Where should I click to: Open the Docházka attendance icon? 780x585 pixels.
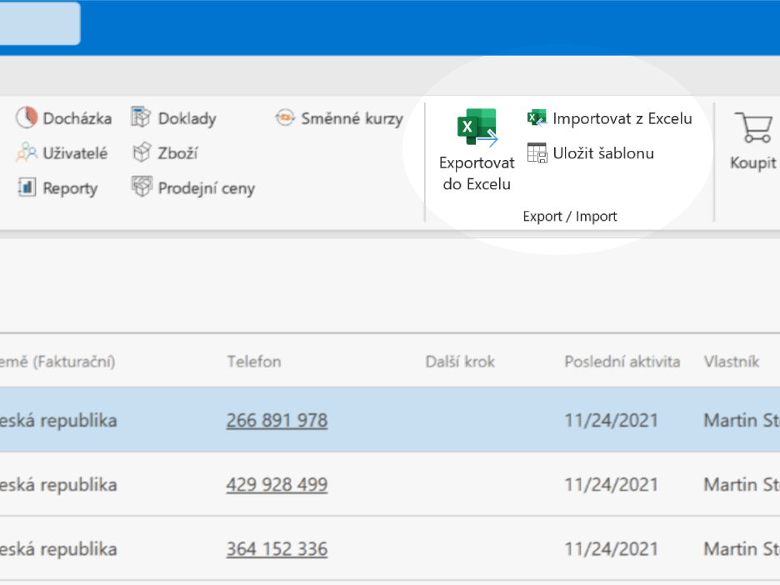tap(27, 117)
